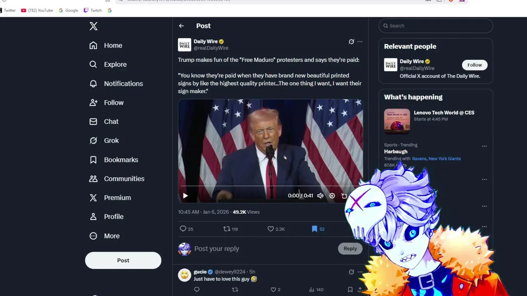Click the white Post button
The height and width of the screenshot is (296, 527).
[123, 261]
